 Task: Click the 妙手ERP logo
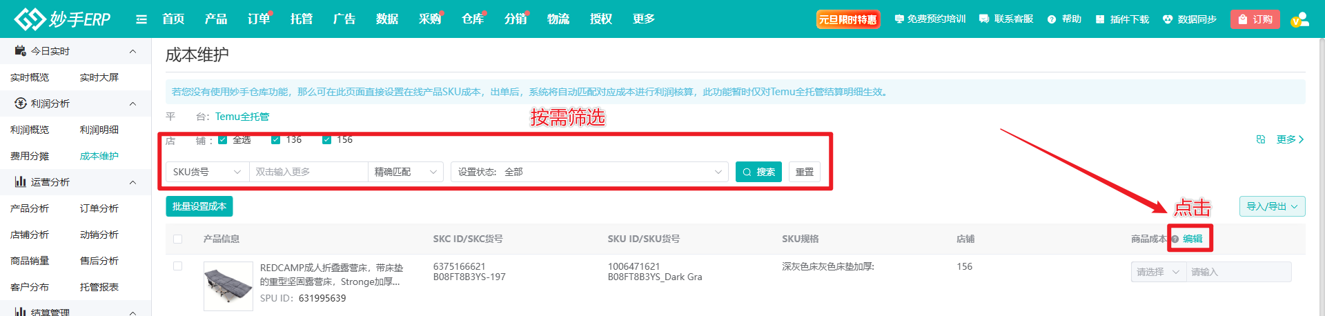point(62,19)
